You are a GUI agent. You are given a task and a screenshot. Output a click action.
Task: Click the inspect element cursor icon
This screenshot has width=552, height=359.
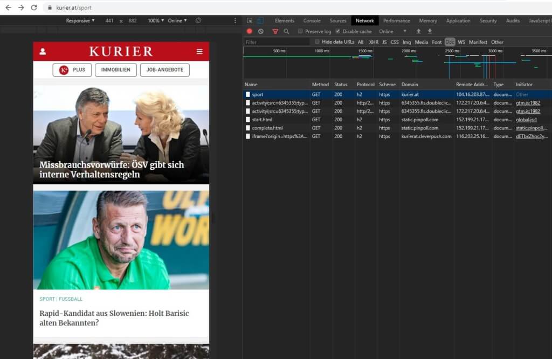coord(249,20)
